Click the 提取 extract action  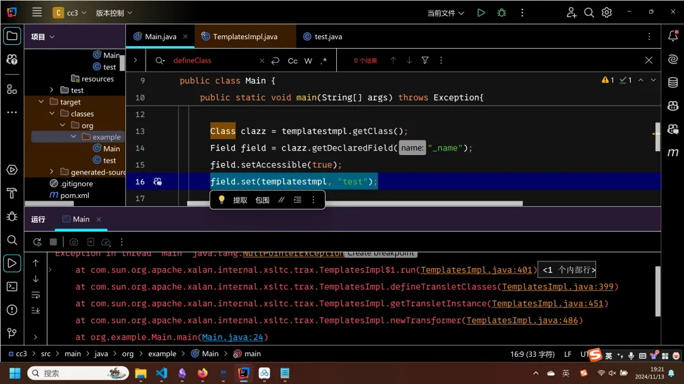coord(240,200)
